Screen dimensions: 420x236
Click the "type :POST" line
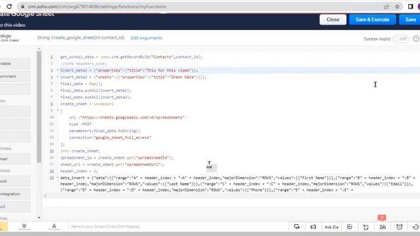[80, 124]
